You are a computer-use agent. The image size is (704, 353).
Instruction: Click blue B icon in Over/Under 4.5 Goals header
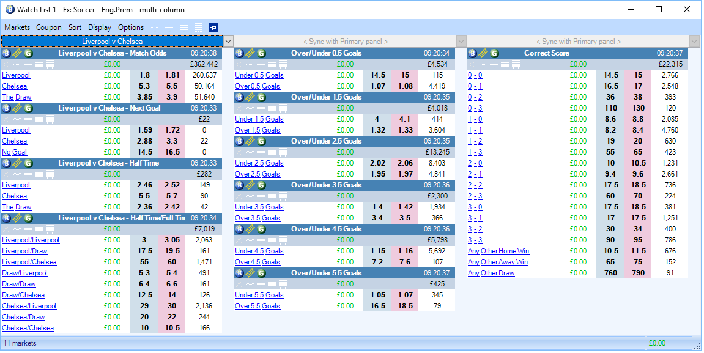[239, 229]
